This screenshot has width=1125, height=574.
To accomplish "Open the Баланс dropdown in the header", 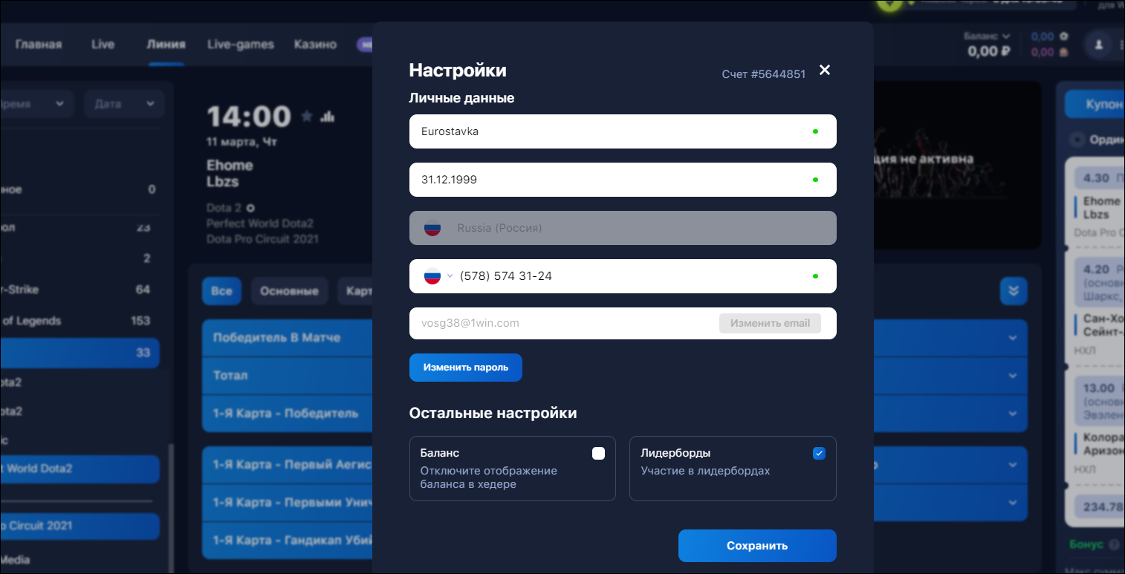I will pyautogui.click(x=987, y=36).
